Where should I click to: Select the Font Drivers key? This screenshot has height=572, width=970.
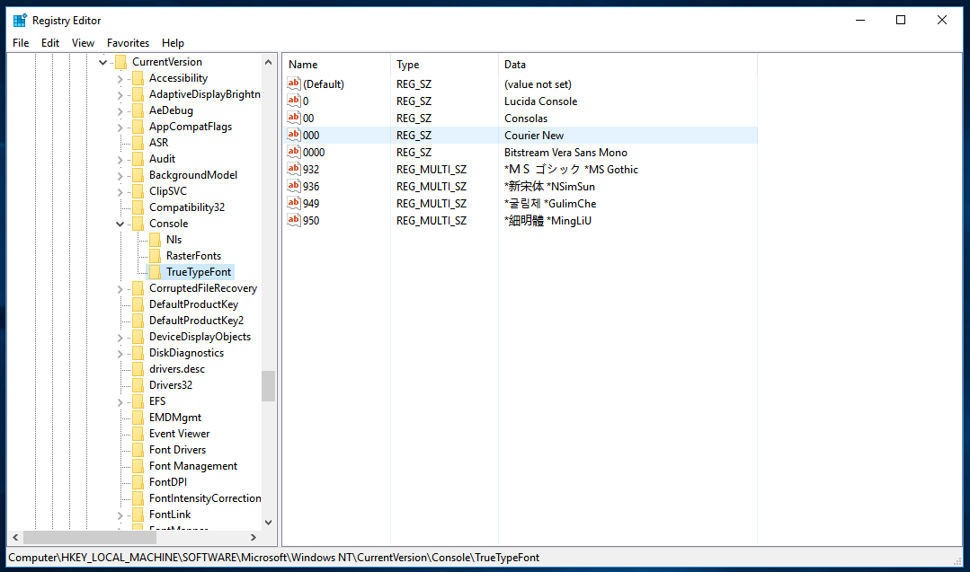pos(177,450)
